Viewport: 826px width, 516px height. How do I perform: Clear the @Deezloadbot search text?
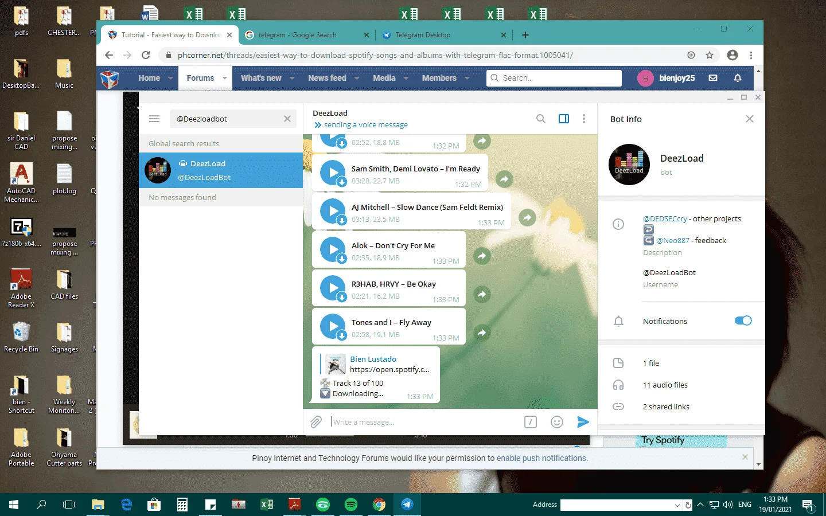pyautogui.click(x=287, y=119)
